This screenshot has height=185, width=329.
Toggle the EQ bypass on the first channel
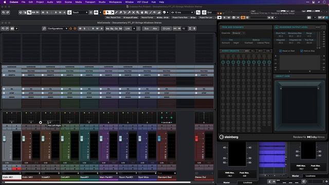(x=4, y=89)
